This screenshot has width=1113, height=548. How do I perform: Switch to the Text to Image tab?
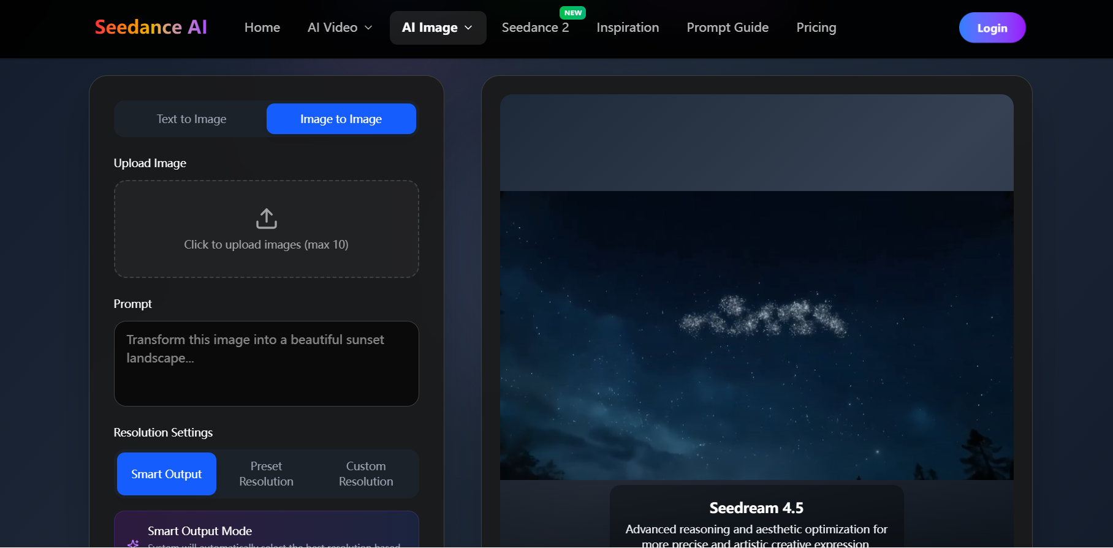[x=191, y=119]
